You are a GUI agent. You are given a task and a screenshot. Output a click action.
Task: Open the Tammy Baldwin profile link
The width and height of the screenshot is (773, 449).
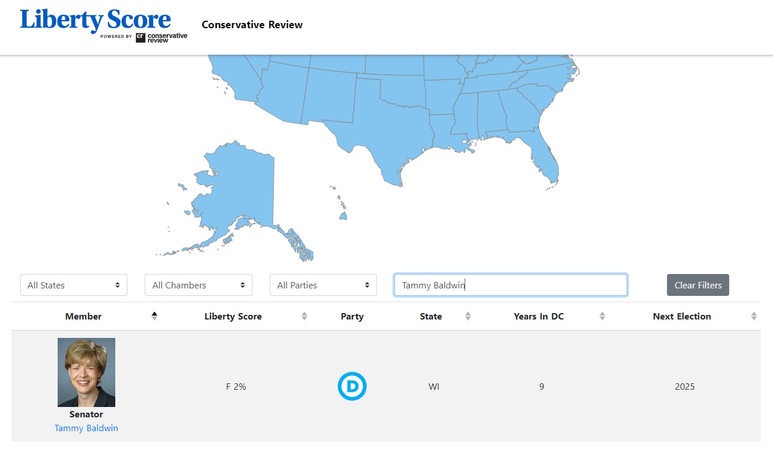pyautogui.click(x=86, y=428)
